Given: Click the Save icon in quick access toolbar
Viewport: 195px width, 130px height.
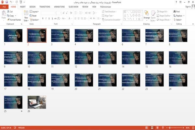Looking at the screenshot, I should pos(7,2).
